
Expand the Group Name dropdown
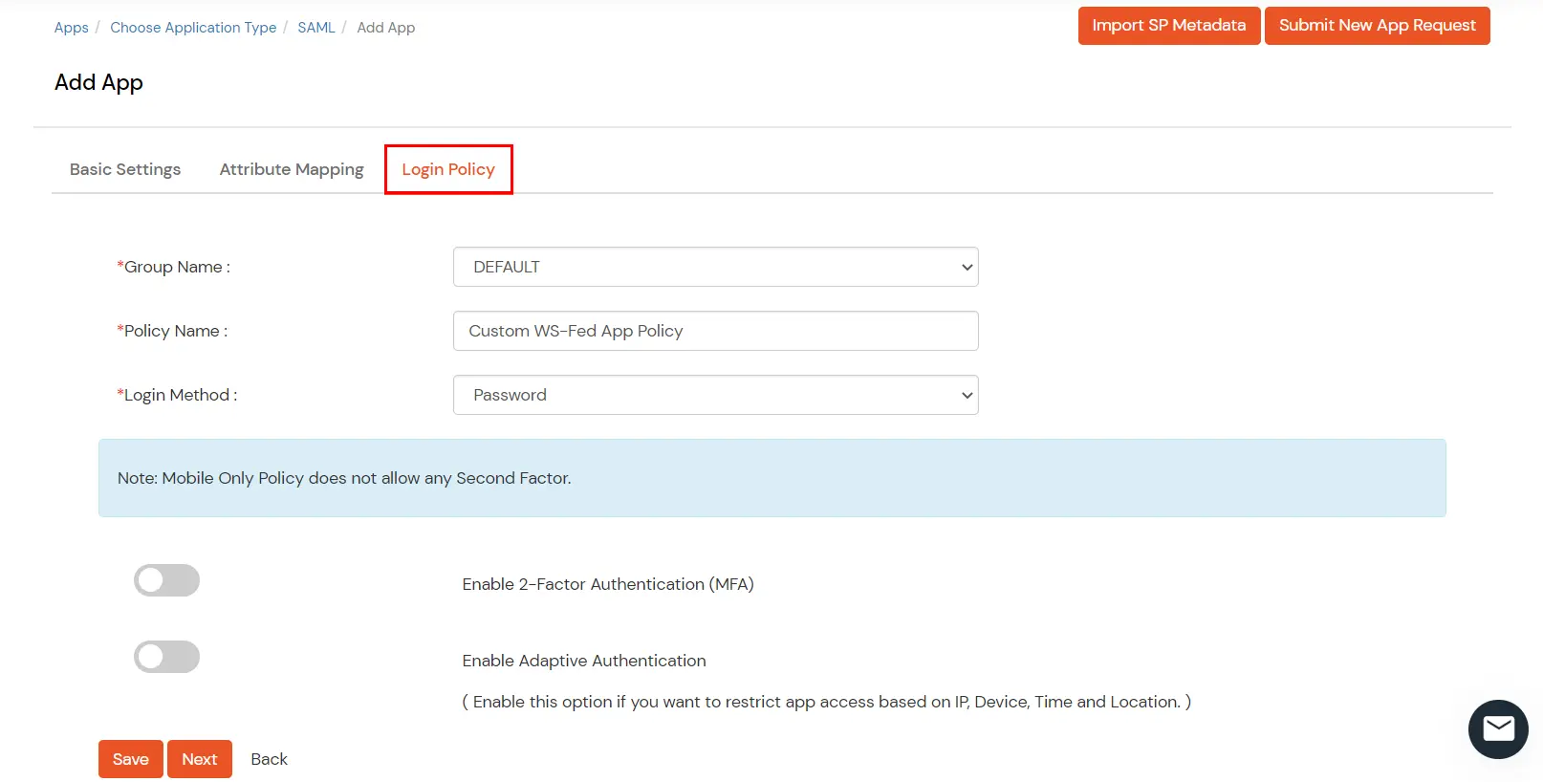click(x=715, y=267)
